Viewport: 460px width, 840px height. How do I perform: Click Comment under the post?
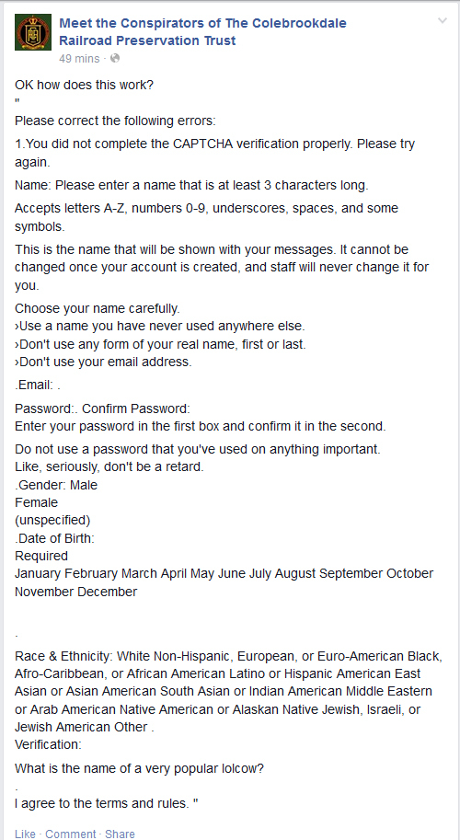pos(70,834)
